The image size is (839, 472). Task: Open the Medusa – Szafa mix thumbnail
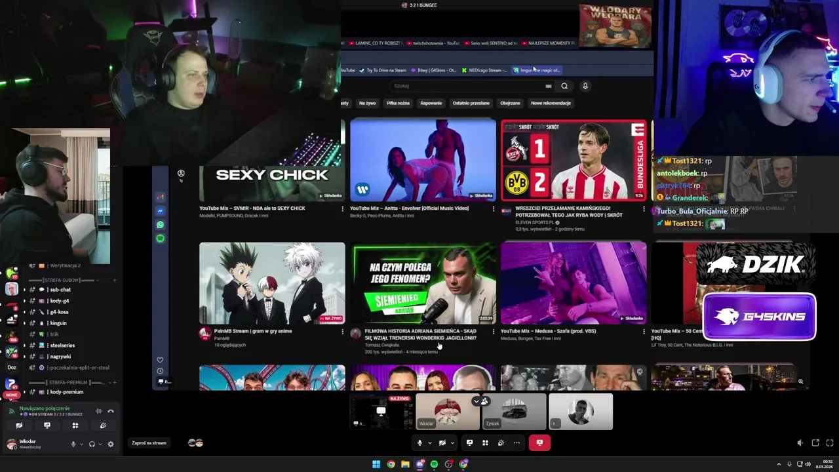[x=574, y=283]
